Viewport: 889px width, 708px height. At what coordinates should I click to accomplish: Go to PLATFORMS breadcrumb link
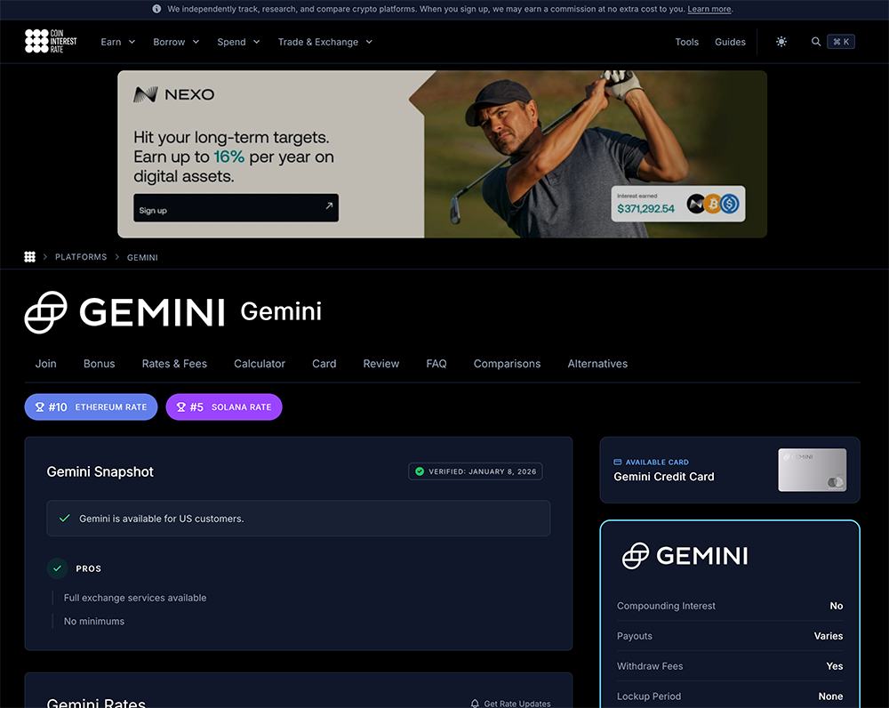(81, 257)
